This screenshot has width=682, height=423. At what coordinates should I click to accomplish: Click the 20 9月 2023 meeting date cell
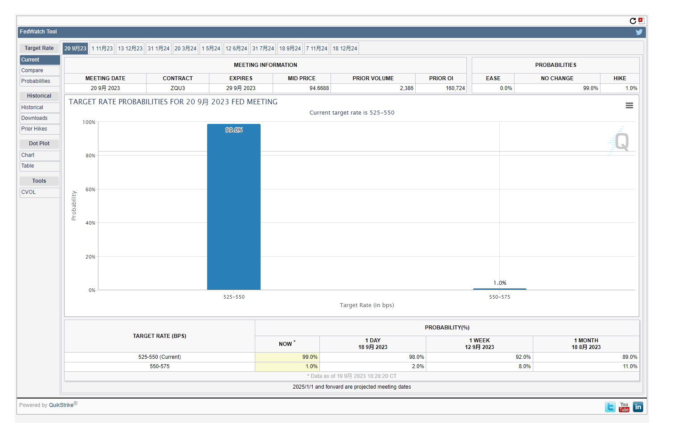(105, 88)
